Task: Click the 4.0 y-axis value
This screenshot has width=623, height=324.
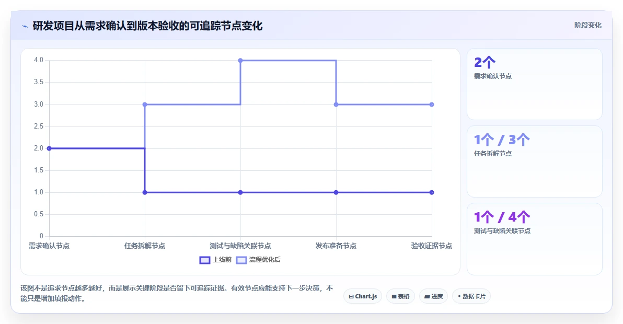Action: (x=39, y=60)
